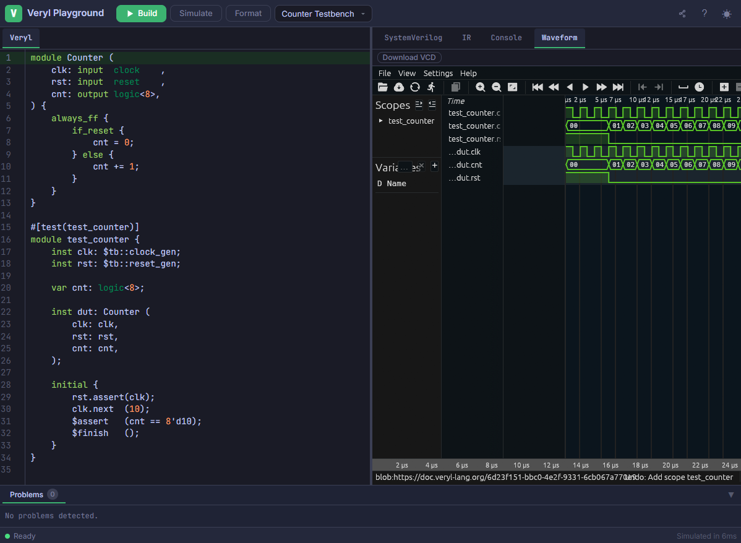
Task: Expand the test_counter scope tree
Action: pos(380,121)
